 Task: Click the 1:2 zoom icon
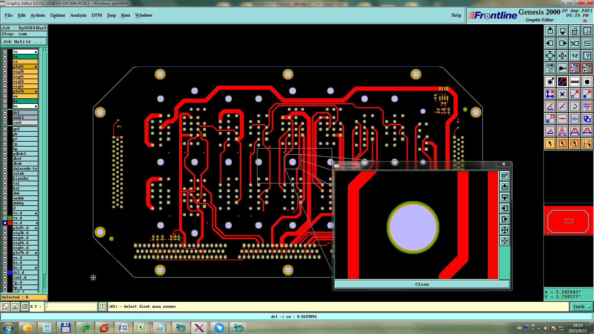pyautogui.click(x=575, y=56)
